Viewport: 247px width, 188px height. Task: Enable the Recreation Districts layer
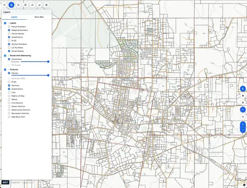(9, 113)
